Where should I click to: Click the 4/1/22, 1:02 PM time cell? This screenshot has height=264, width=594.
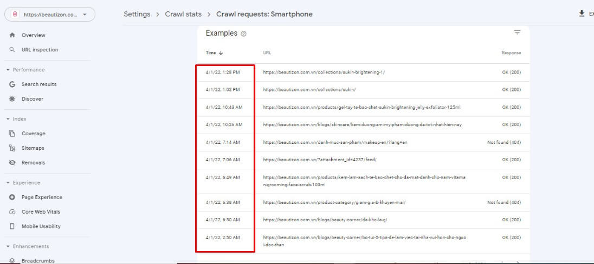[223, 90]
